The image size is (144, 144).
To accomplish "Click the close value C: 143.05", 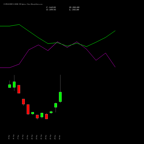I will [51, 7].
